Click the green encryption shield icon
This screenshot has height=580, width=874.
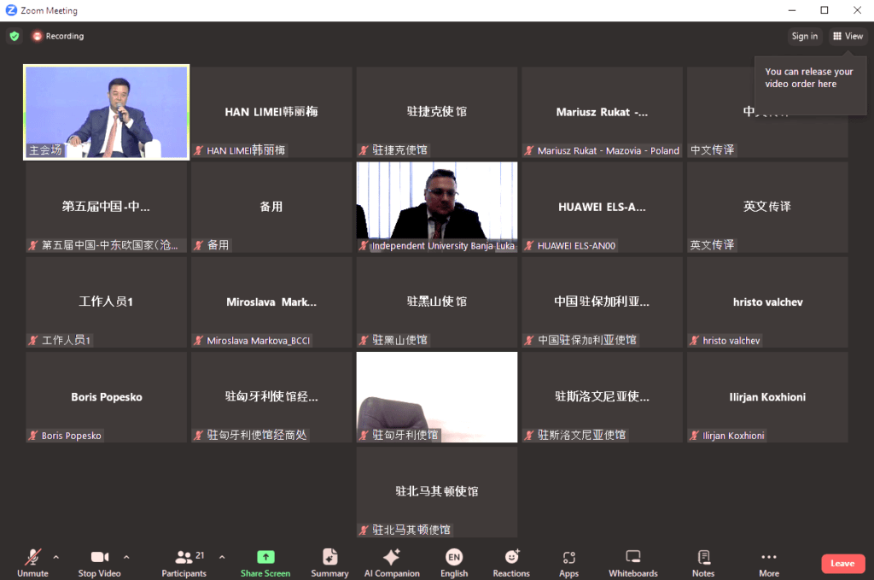[14, 36]
